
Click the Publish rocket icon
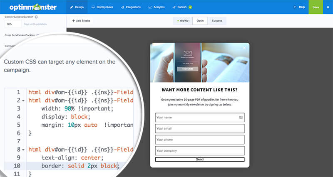[x=174, y=7]
